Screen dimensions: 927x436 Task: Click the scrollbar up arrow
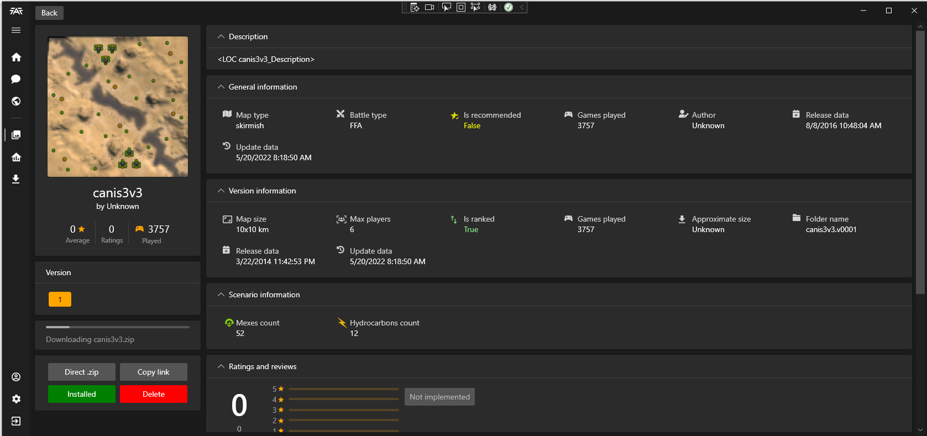[x=920, y=27]
